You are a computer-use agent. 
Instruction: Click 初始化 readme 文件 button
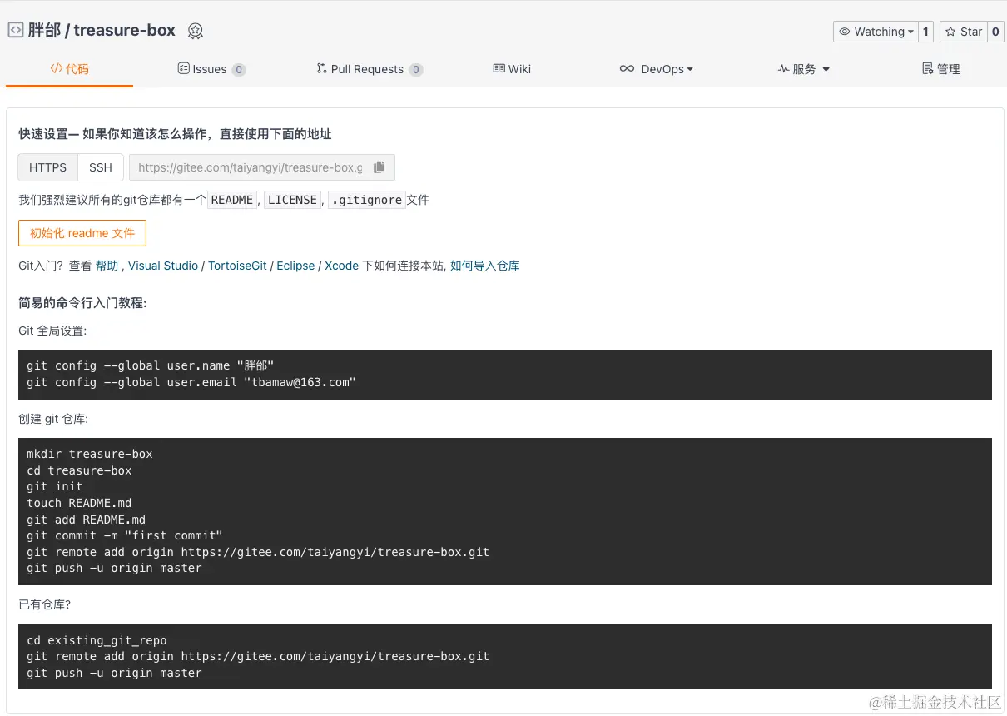coord(82,233)
